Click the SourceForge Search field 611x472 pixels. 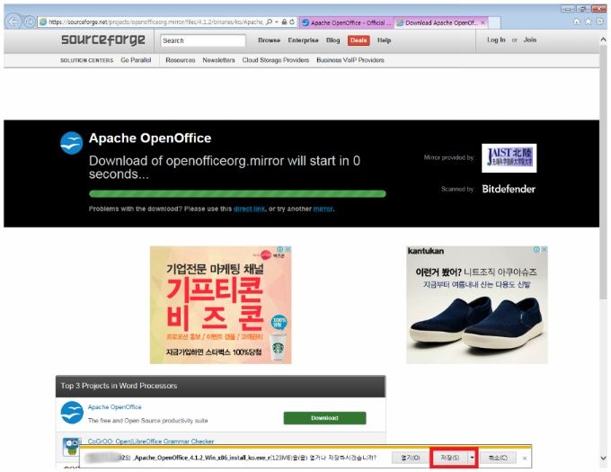tap(203, 40)
